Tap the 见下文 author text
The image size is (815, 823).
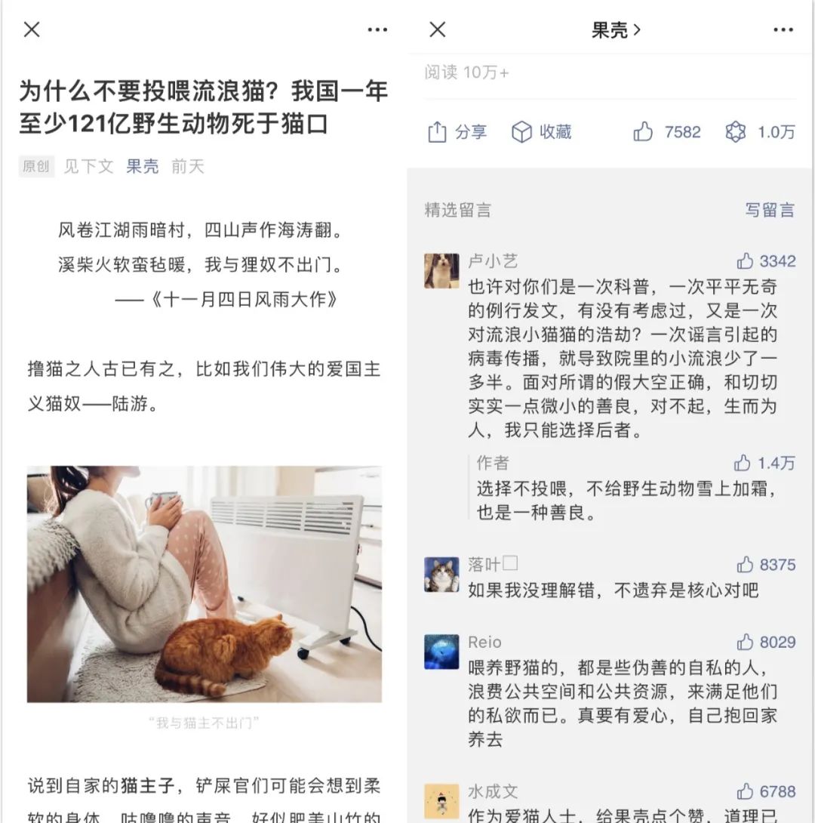[x=88, y=166]
